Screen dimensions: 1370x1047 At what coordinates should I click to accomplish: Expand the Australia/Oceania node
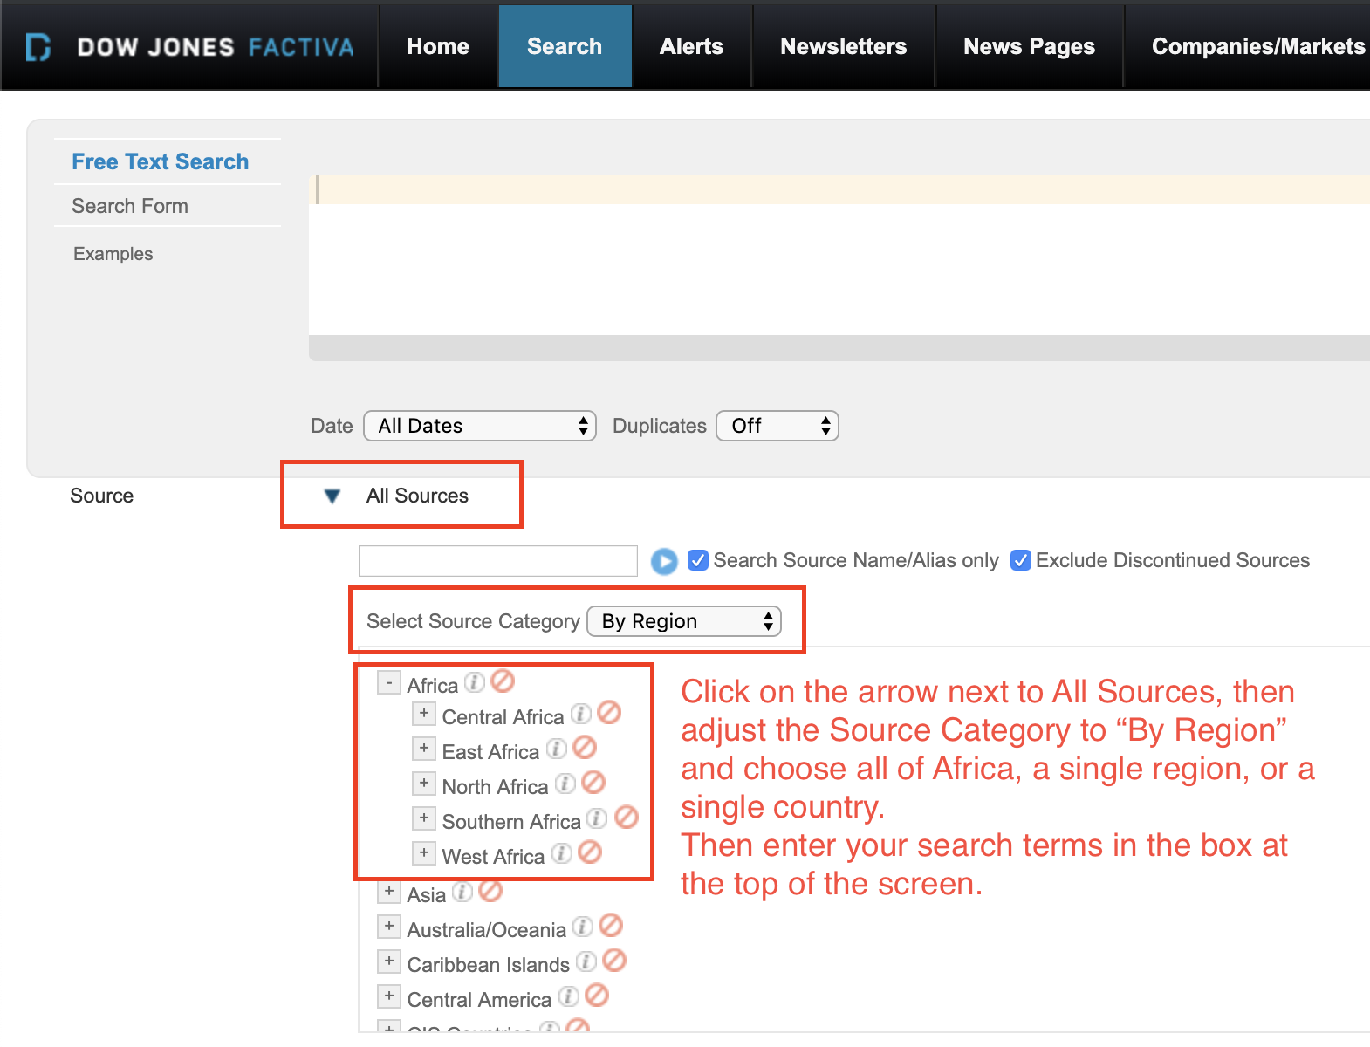pos(389,927)
